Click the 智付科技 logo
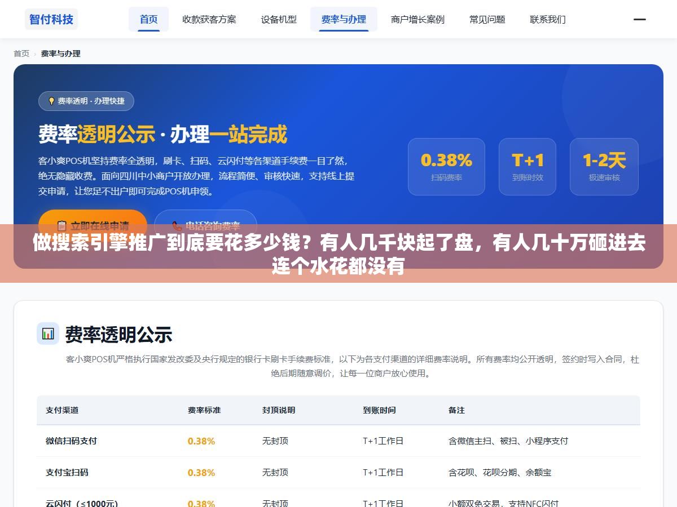The width and height of the screenshot is (677, 507). [51, 19]
